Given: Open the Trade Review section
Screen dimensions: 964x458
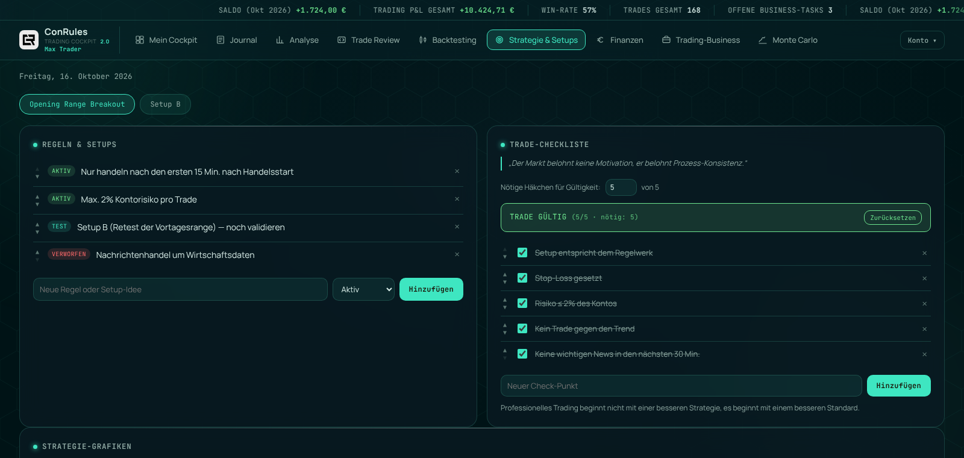Looking at the screenshot, I should [x=369, y=40].
